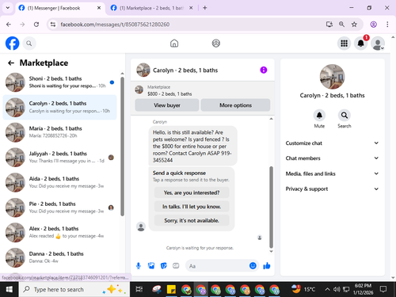The image size is (396, 297).
Task: Send a thumbs-up like icon
Action: pyautogui.click(x=267, y=265)
